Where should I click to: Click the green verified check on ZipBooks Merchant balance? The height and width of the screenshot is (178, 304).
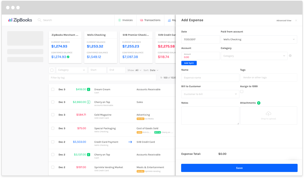68,57
